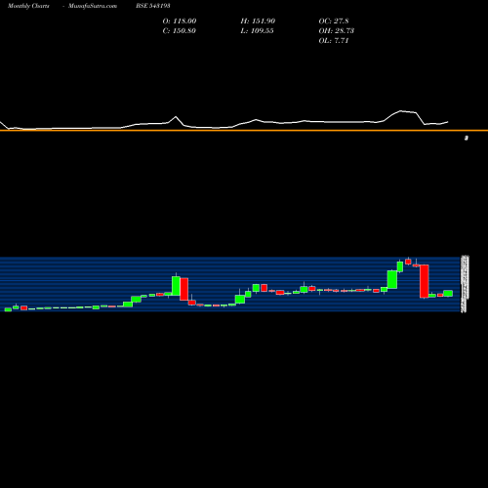Click the 'Monthly Charts' title text
Image resolution: width=488 pixels, height=488 pixels.
[x=28, y=6]
